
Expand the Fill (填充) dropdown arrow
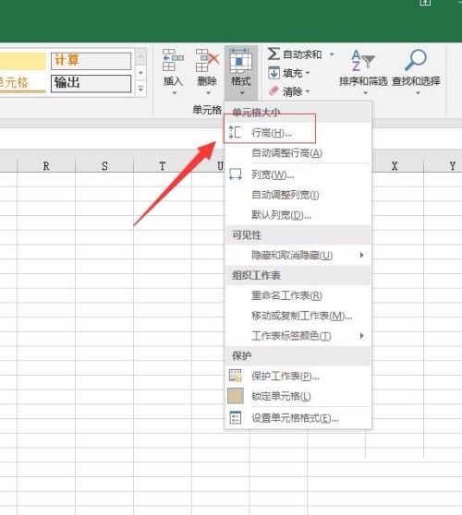308,73
